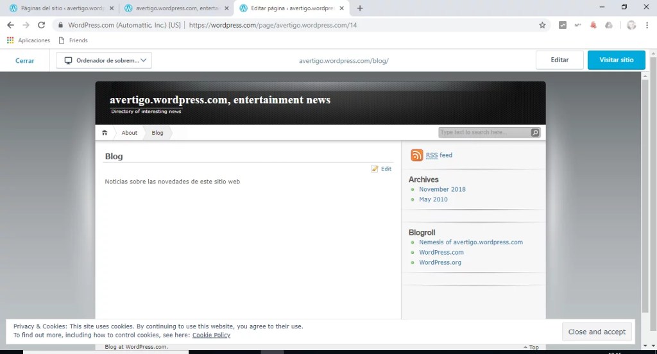This screenshot has width=657, height=354.
Task: Open the Blog menu item
Action: 158,133
